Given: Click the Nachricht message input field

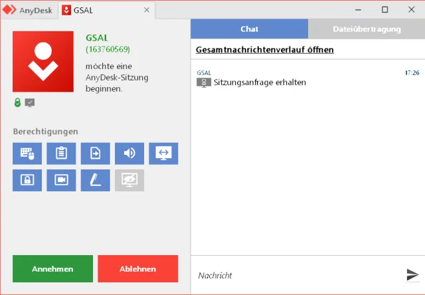Looking at the screenshot, I should (298, 276).
